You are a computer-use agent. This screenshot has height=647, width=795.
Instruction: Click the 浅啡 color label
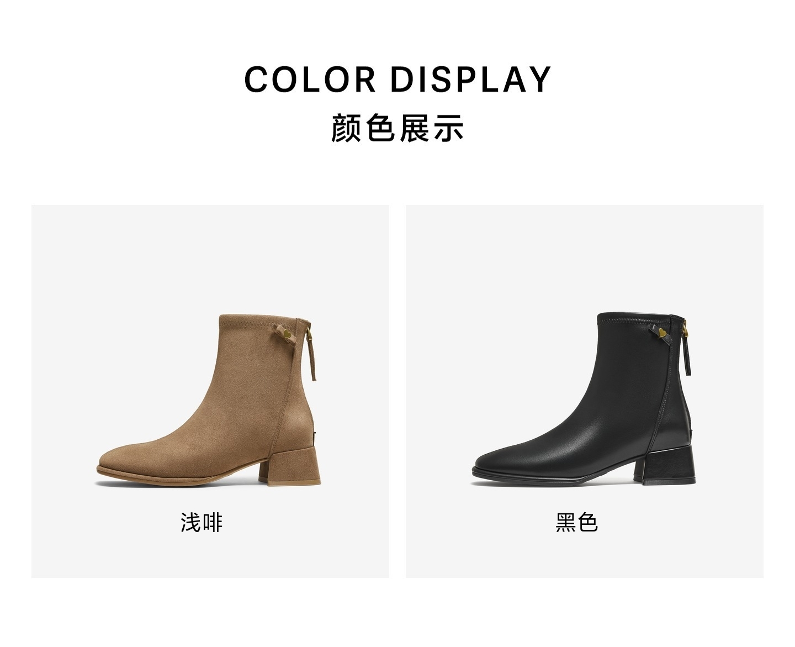(202, 522)
